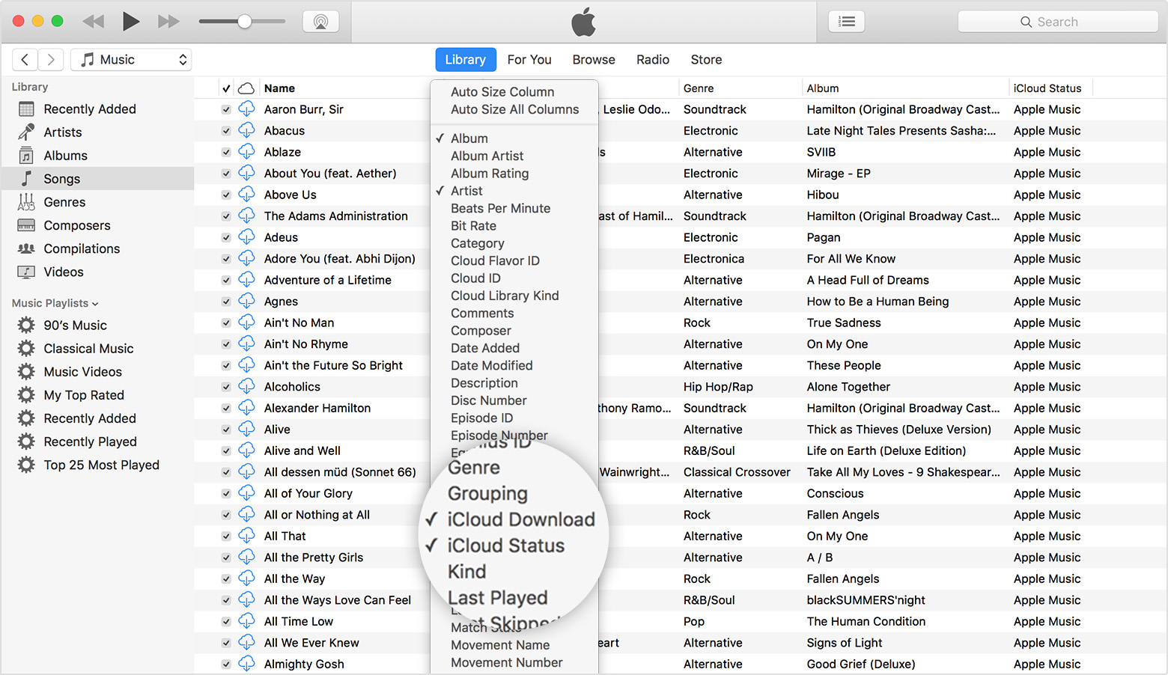Open the My Top Rated playlist

pyautogui.click(x=97, y=395)
